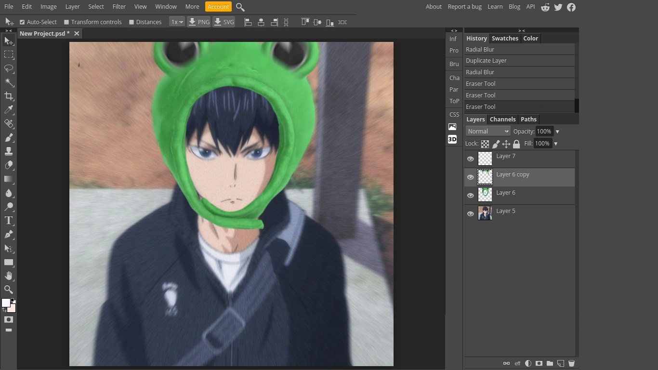Select the Type tool
Viewport: 658px width, 370px height.
[x=9, y=221]
